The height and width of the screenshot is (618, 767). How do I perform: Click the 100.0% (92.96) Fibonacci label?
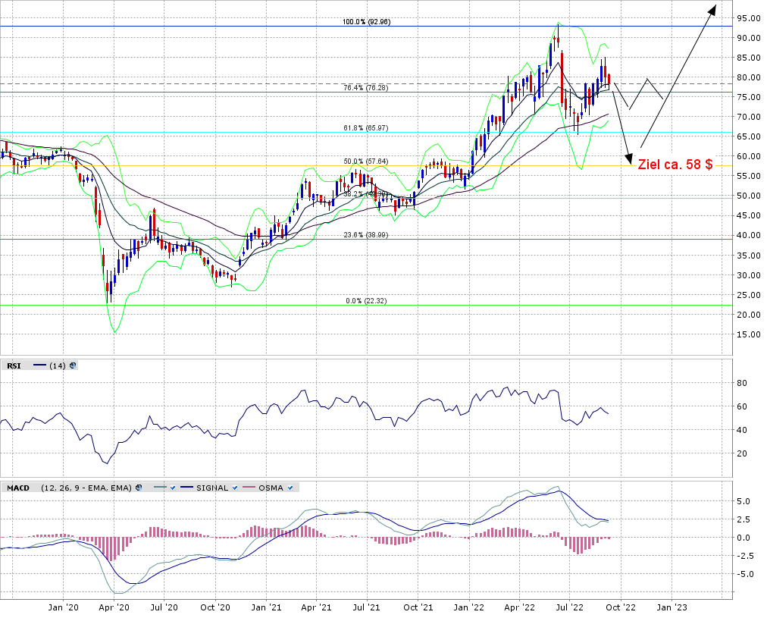tap(366, 22)
